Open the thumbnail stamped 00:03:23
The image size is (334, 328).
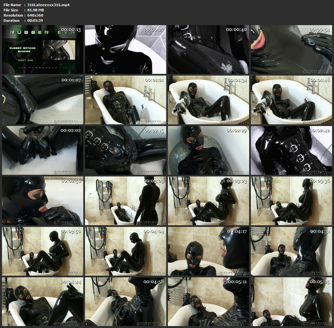click(x=208, y=201)
